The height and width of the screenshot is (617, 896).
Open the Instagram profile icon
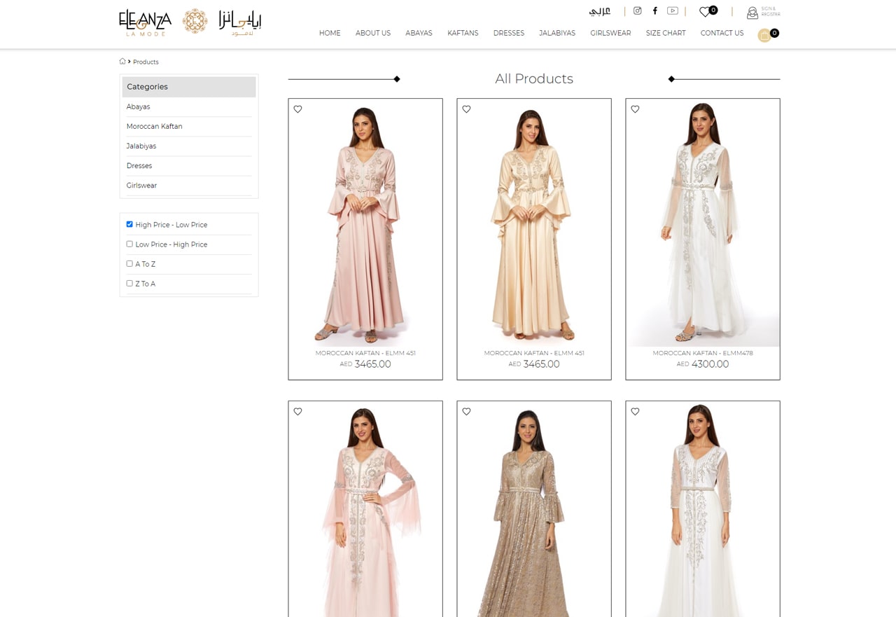point(637,11)
